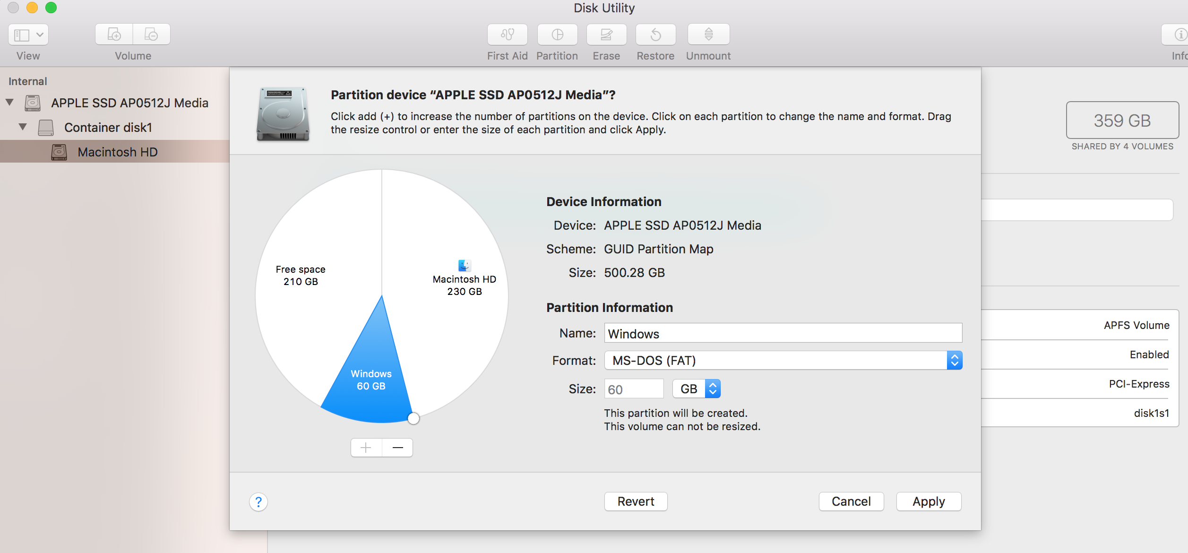
Task: Click the partition Name text field
Action: click(783, 333)
